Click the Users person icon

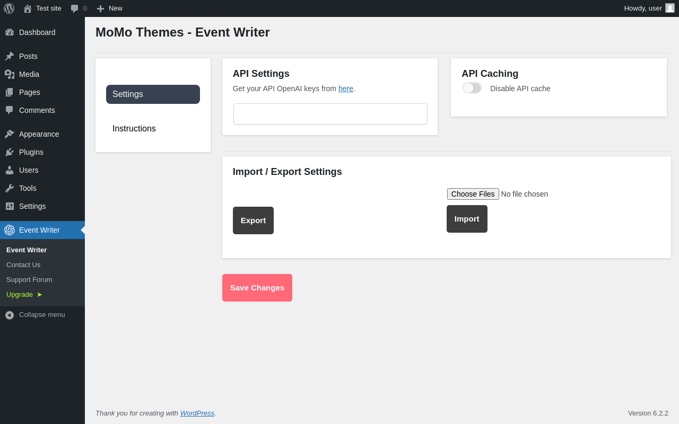tap(10, 170)
